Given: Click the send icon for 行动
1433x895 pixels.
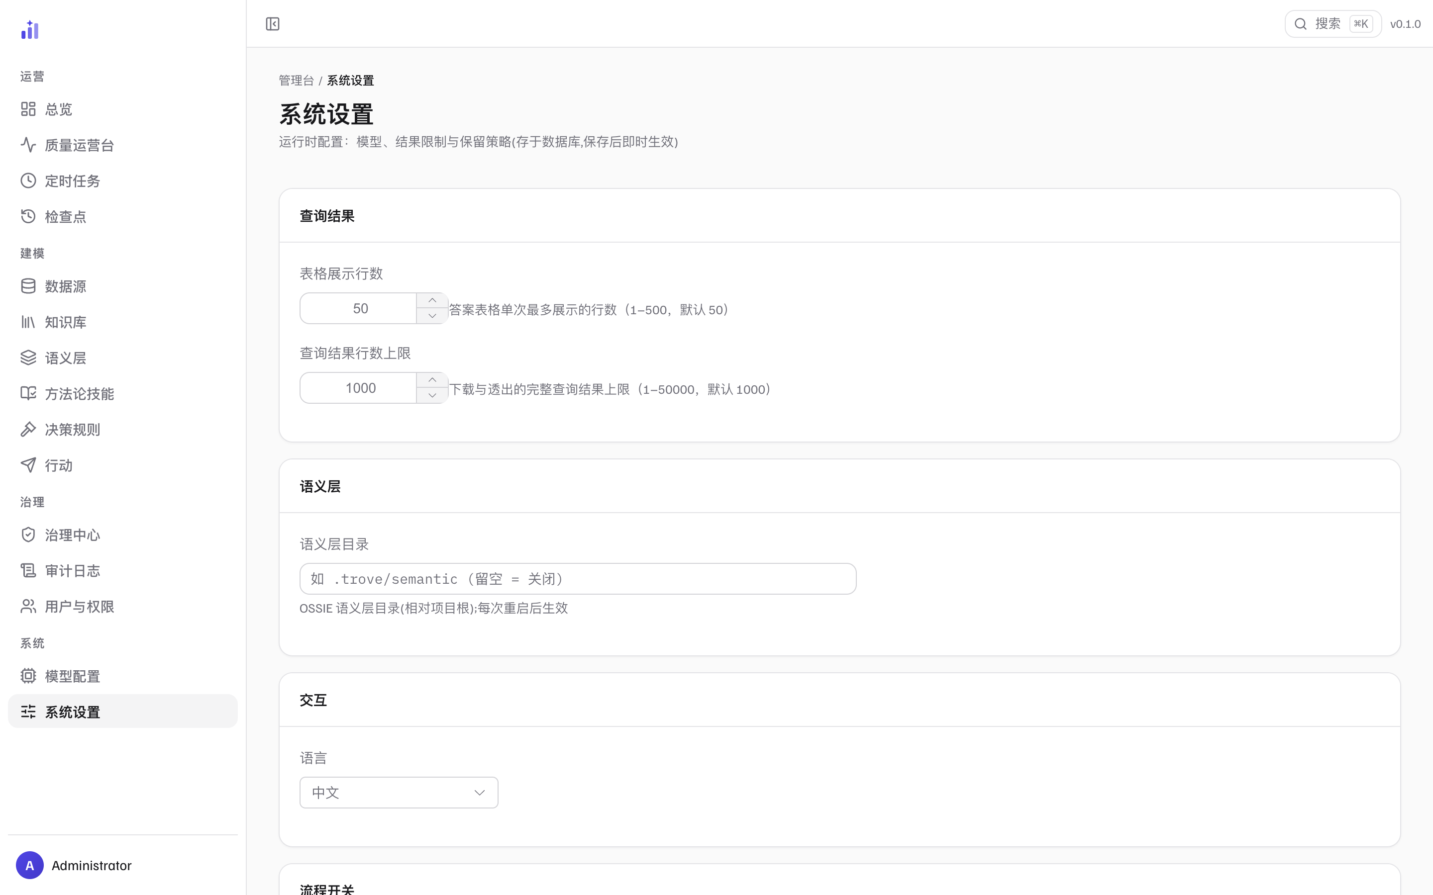Looking at the screenshot, I should 28,465.
